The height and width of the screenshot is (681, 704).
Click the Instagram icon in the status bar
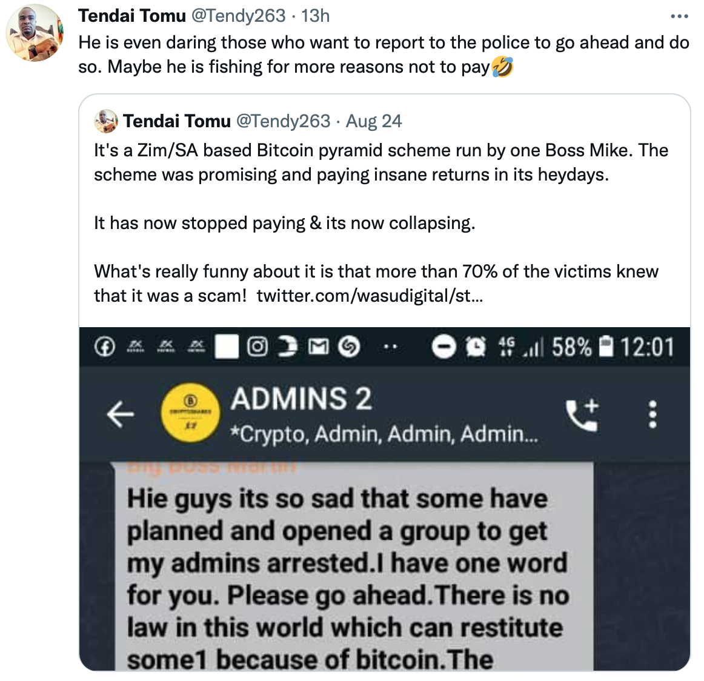(257, 347)
